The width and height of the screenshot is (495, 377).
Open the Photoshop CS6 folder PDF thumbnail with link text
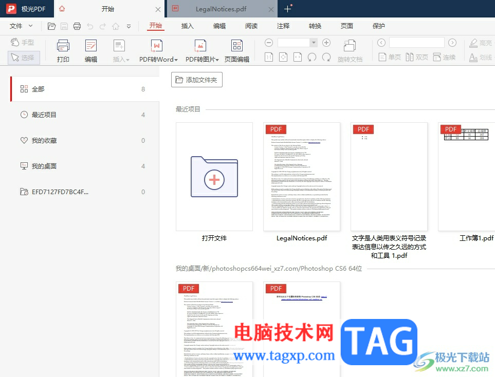(x=302, y=329)
